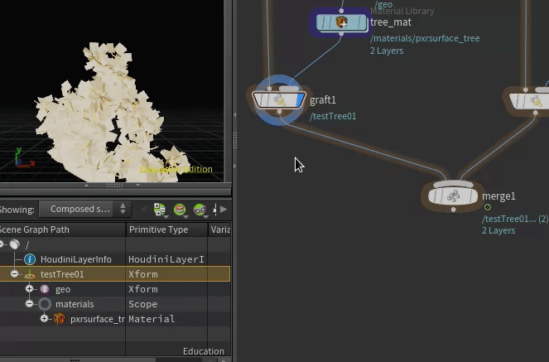The height and width of the screenshot is (362, 549).
Task: Open the expand/collapse tree options icon
Action: click(x=160, y=210)
